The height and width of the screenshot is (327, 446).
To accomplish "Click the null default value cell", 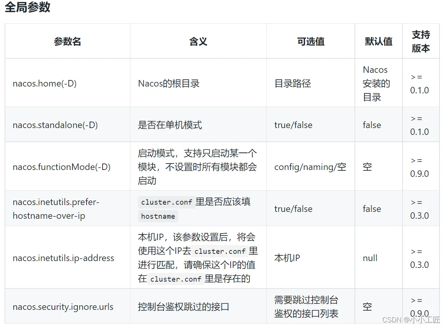I will coord(370,258).
